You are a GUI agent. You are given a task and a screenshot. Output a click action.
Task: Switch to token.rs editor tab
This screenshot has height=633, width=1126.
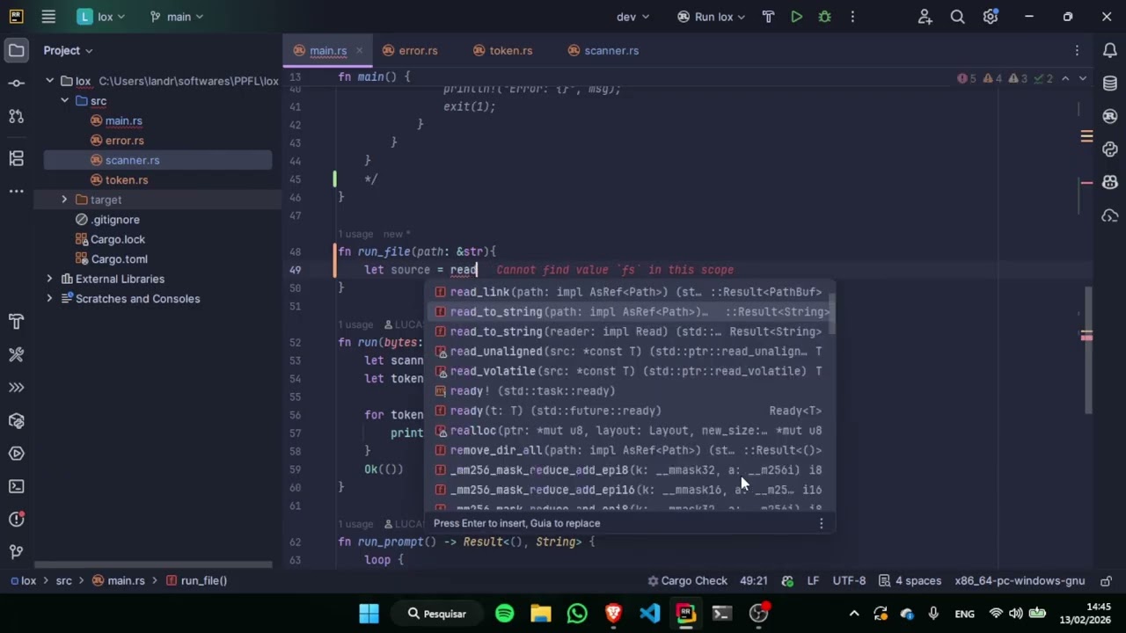click(x=502, y=50)
